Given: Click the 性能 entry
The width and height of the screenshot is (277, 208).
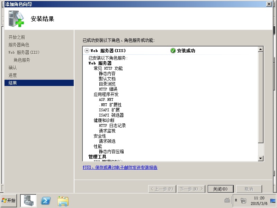Looking at the screenshot, I should 98,146.
